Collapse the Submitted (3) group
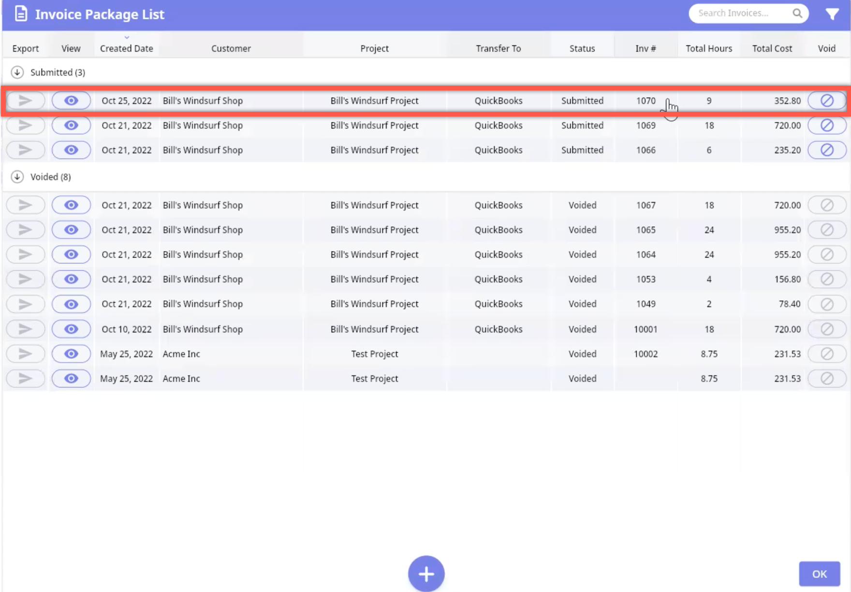 pos(17,72)
